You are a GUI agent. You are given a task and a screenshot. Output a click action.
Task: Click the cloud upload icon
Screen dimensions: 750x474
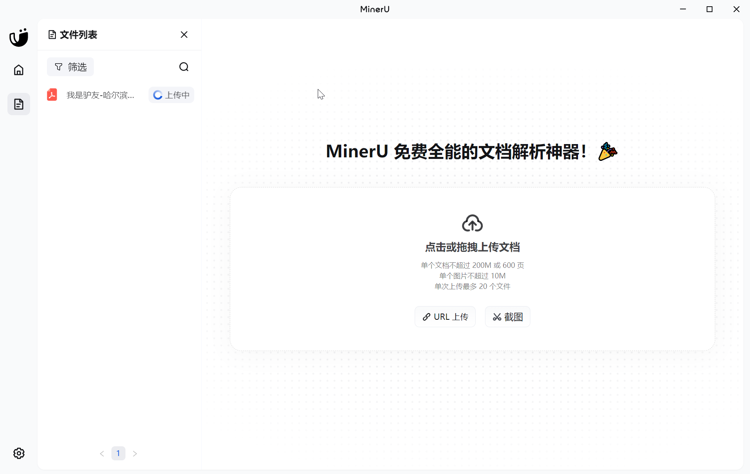472,223
